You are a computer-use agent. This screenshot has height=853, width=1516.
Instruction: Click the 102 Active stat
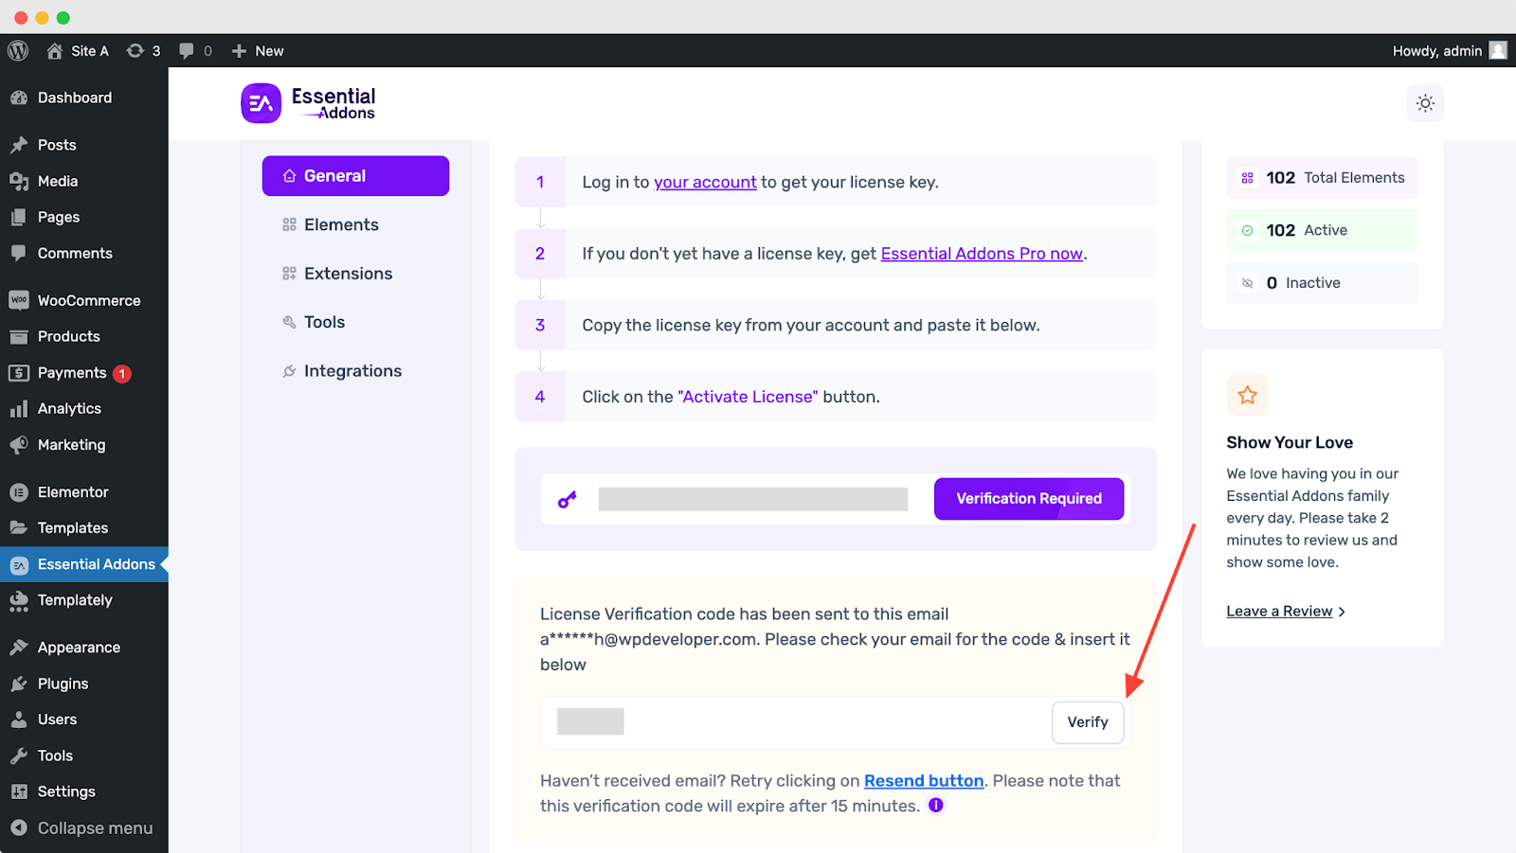click(x=1323, y=230)
